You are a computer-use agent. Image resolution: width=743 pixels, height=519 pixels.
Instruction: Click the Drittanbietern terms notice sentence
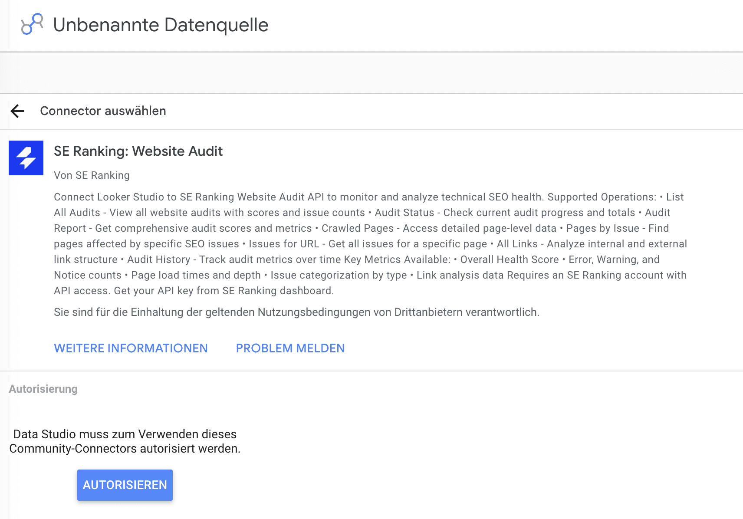tap(296, 312)
